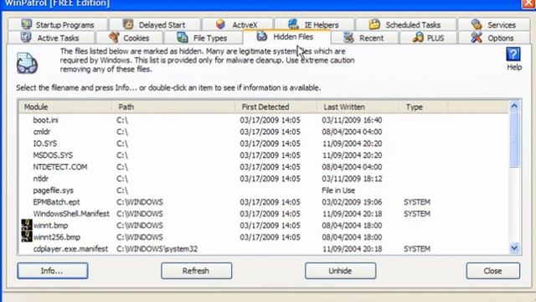Select the WindowsShell.Manifest row
Screen dimensions: 536x302
pyautogui.click(x=263, y=214)
